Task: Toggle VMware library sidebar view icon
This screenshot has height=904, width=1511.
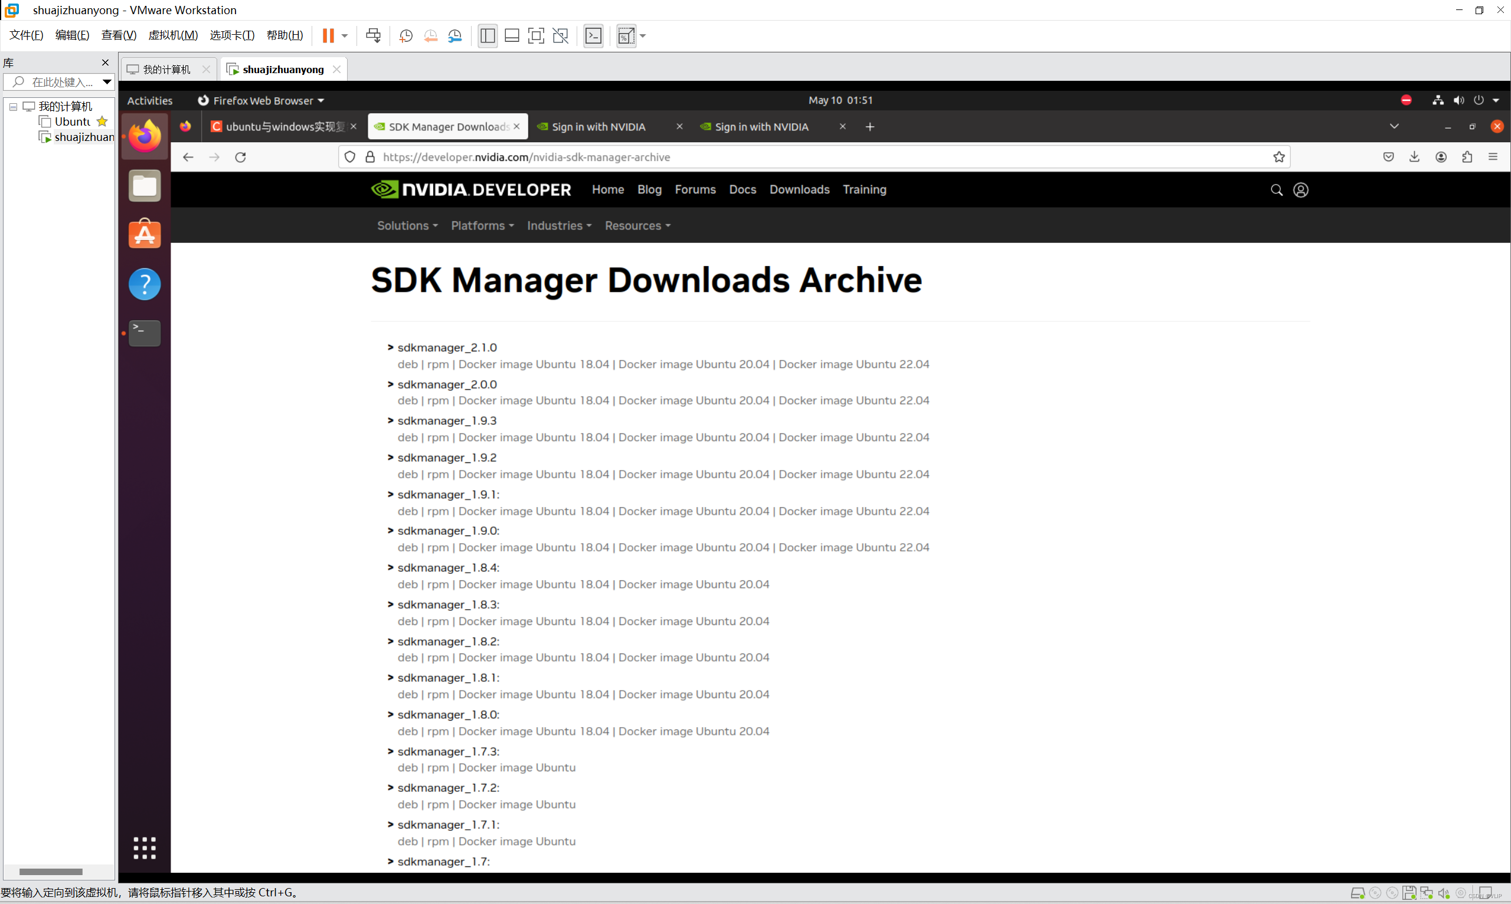Action: (x=487, y=36)
